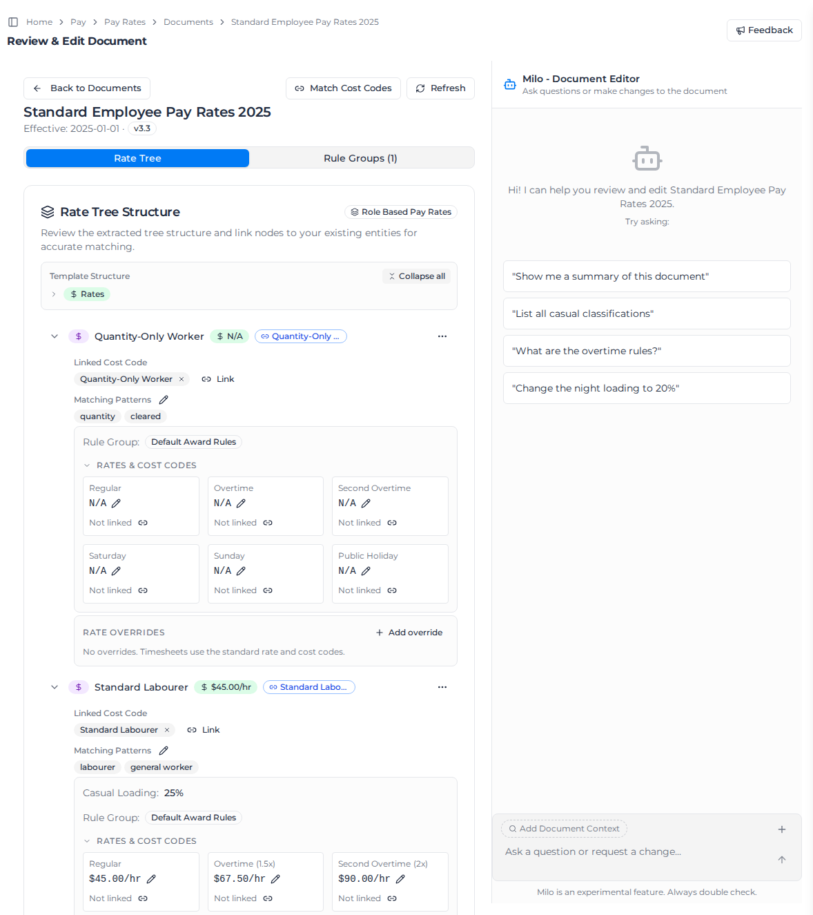
Task: Remove Quantity-Only Worker linked cost code
Action: coord(182,379)
